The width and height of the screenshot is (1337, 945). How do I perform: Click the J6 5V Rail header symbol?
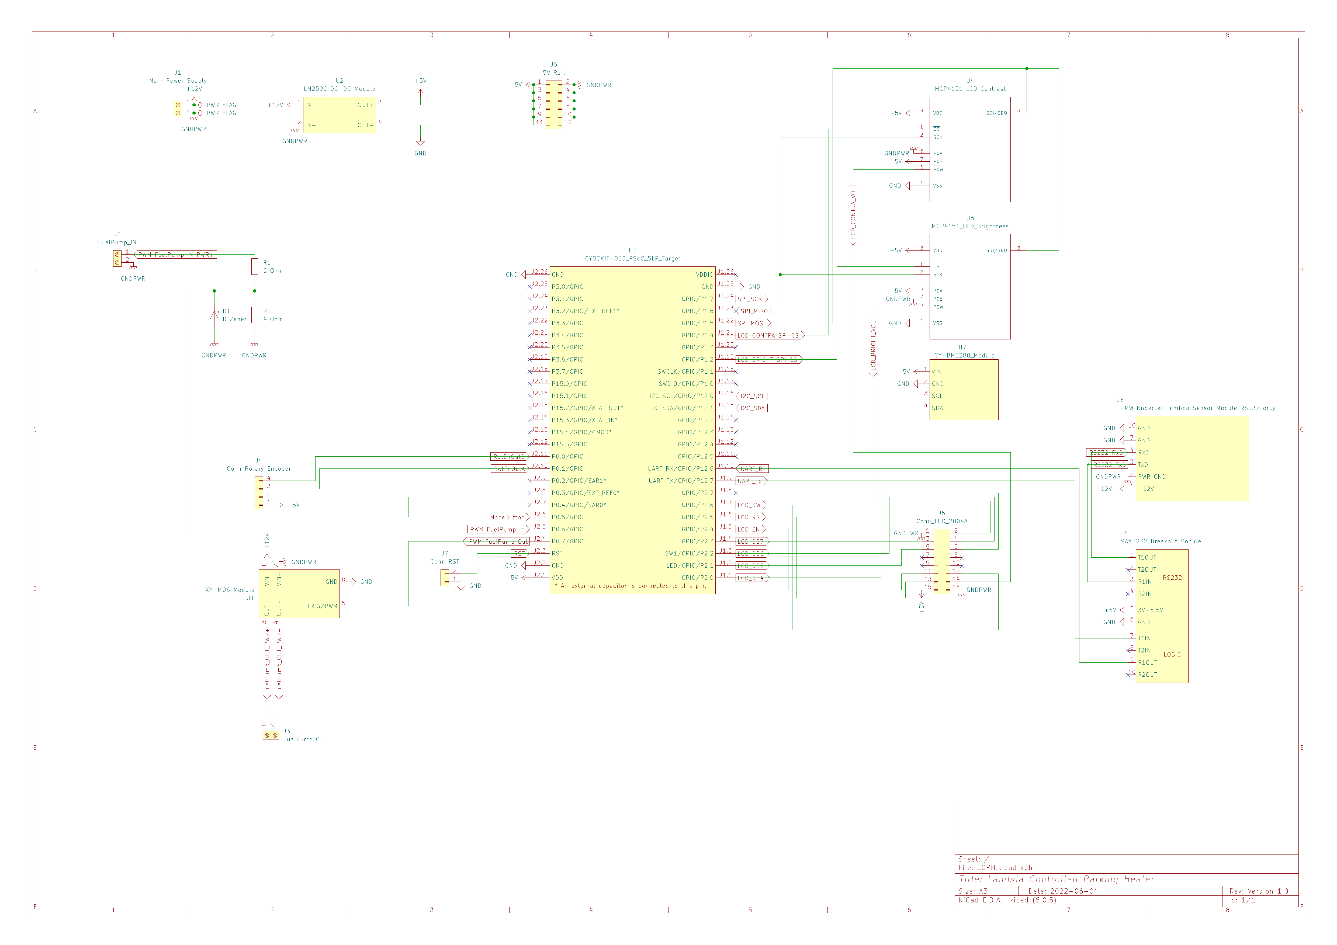pos(553,105)
